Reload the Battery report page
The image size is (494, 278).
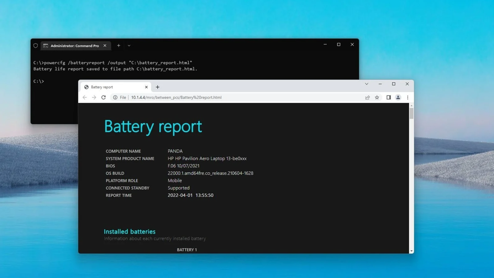point(103,97)
